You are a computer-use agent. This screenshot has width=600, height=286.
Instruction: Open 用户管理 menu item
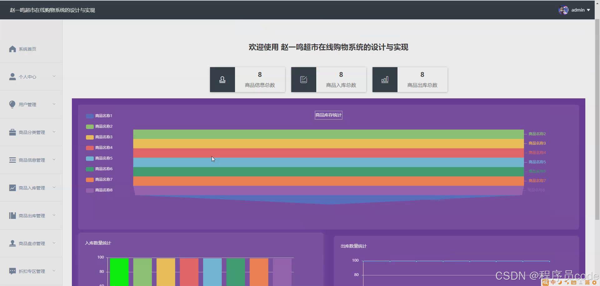[x=31, y=105]
